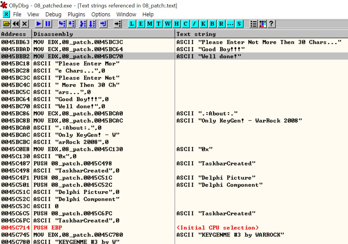This screenshot has width=348, height=244.
Task: Open the File menu
Action: (17, 14)
